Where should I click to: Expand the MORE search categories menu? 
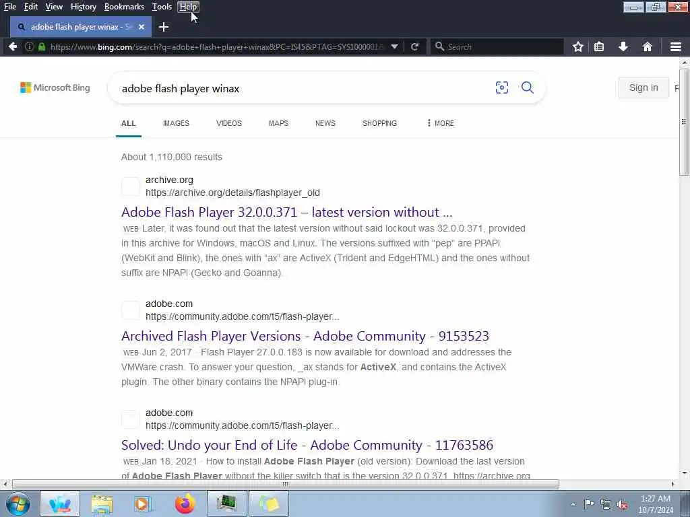tap(441, 123)
